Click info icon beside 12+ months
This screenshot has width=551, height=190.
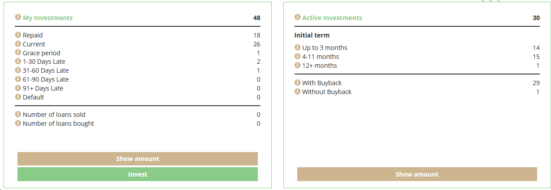(x=298, y=65)
